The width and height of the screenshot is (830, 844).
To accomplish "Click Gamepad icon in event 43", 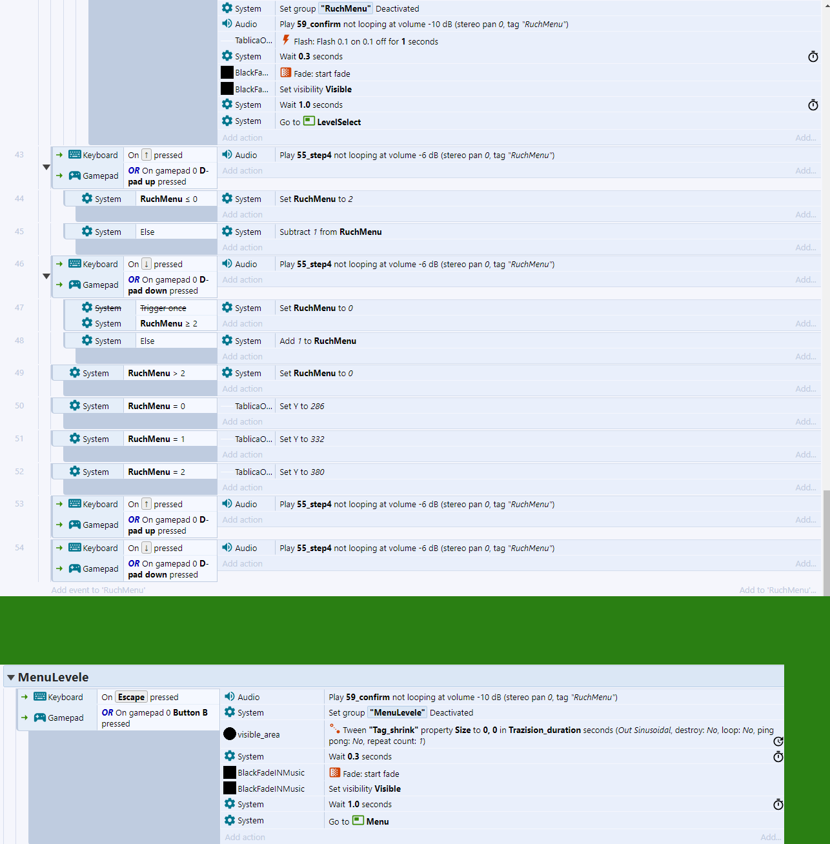I will (75, 176).
